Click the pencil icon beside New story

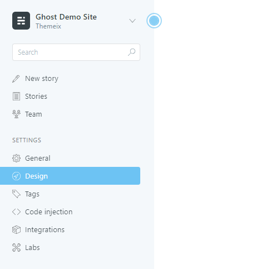[x=16, y=79]
